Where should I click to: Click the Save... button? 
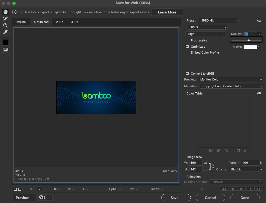(176, 198)
